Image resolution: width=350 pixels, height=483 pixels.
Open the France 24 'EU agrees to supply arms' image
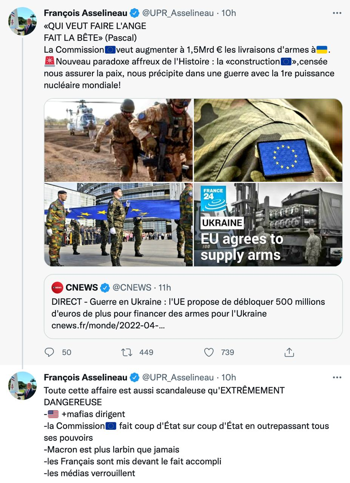pos(268,225)
